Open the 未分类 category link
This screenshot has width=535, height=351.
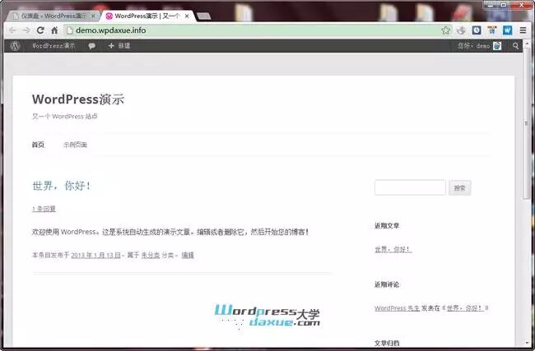(151, 256)
